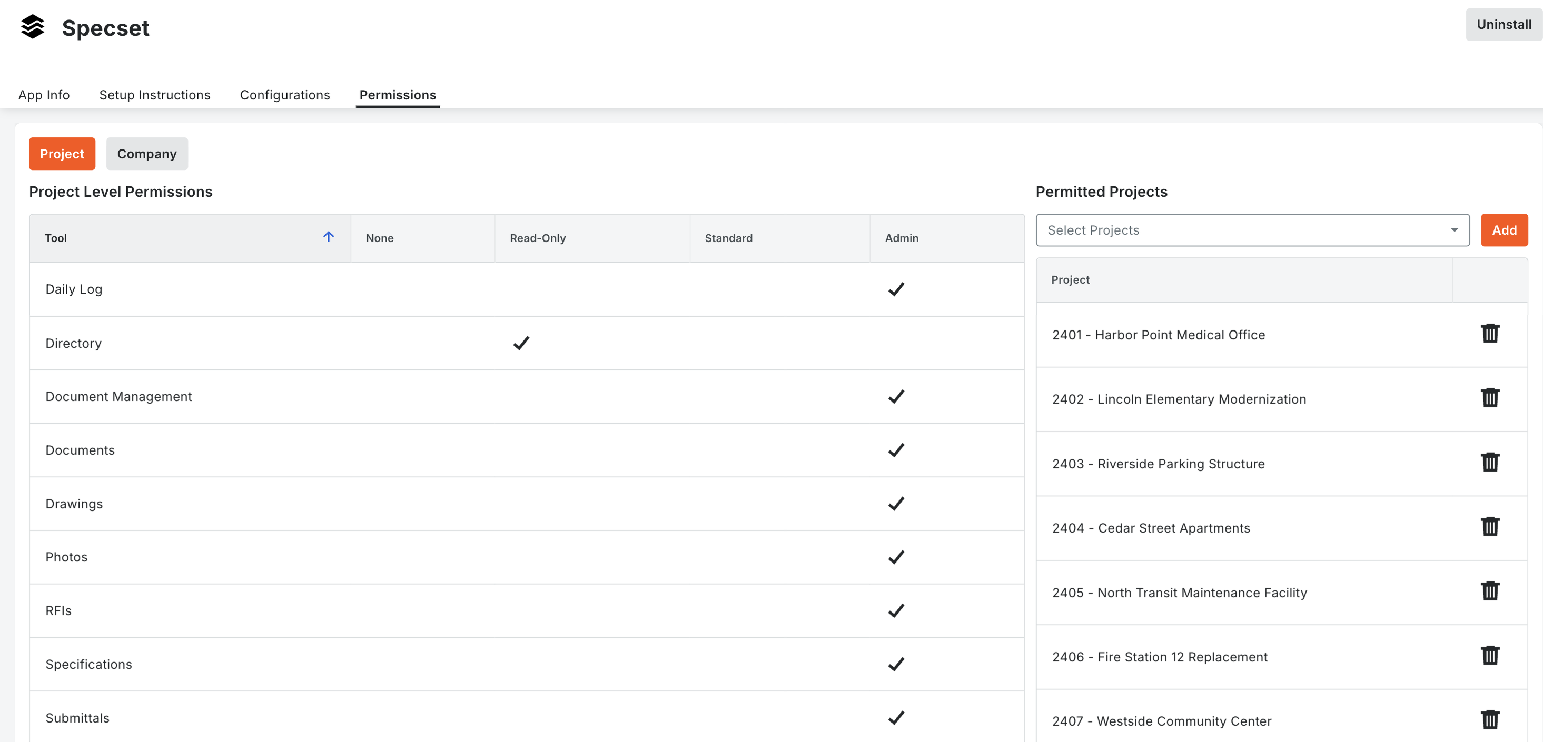
Task: Open the Select Projects dropdown arrow
Action: coord(1454,230)
